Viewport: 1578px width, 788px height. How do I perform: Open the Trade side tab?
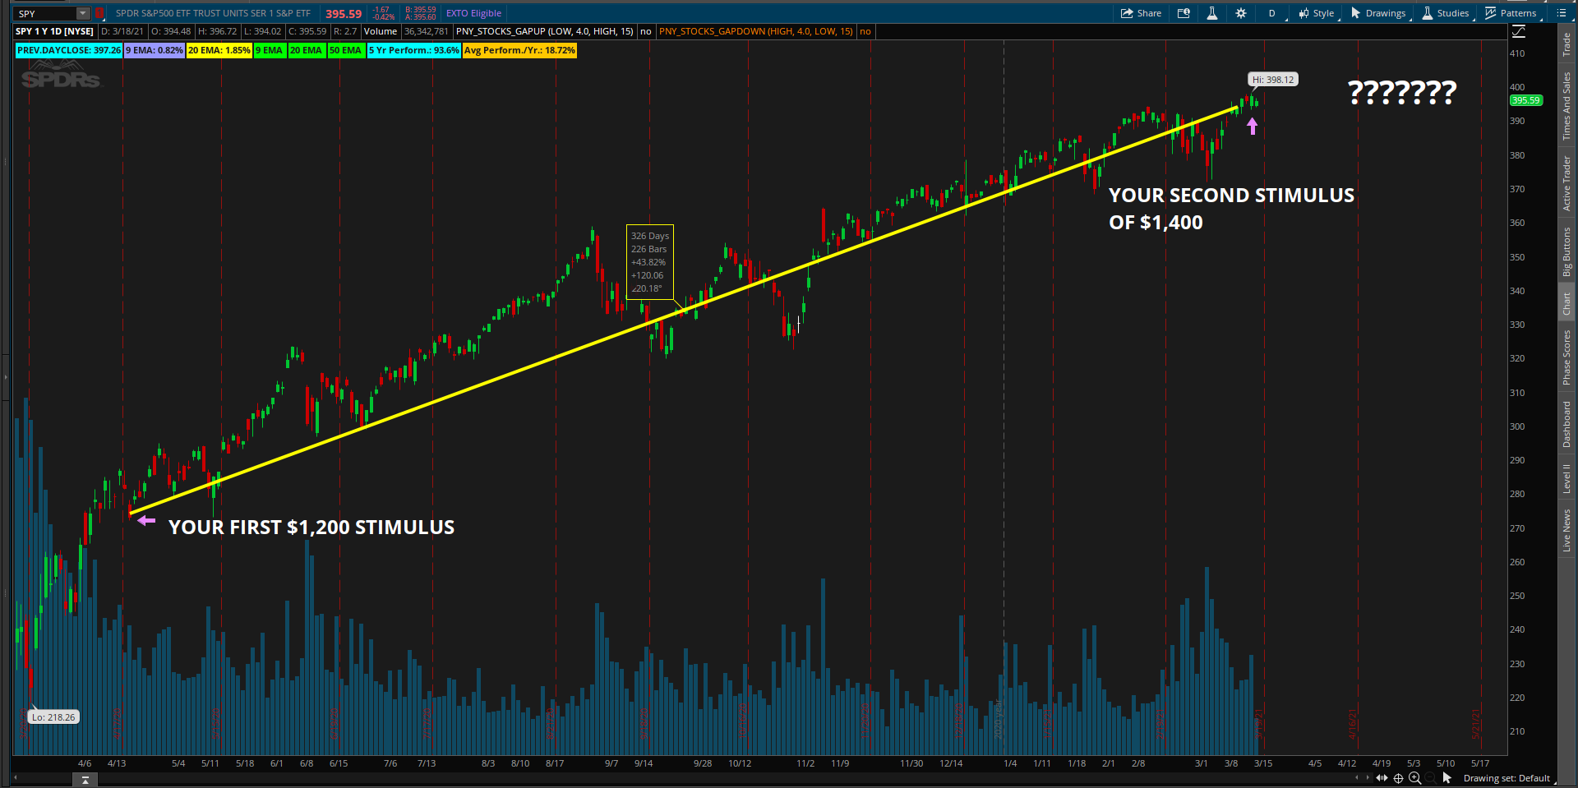[1566, 44]
